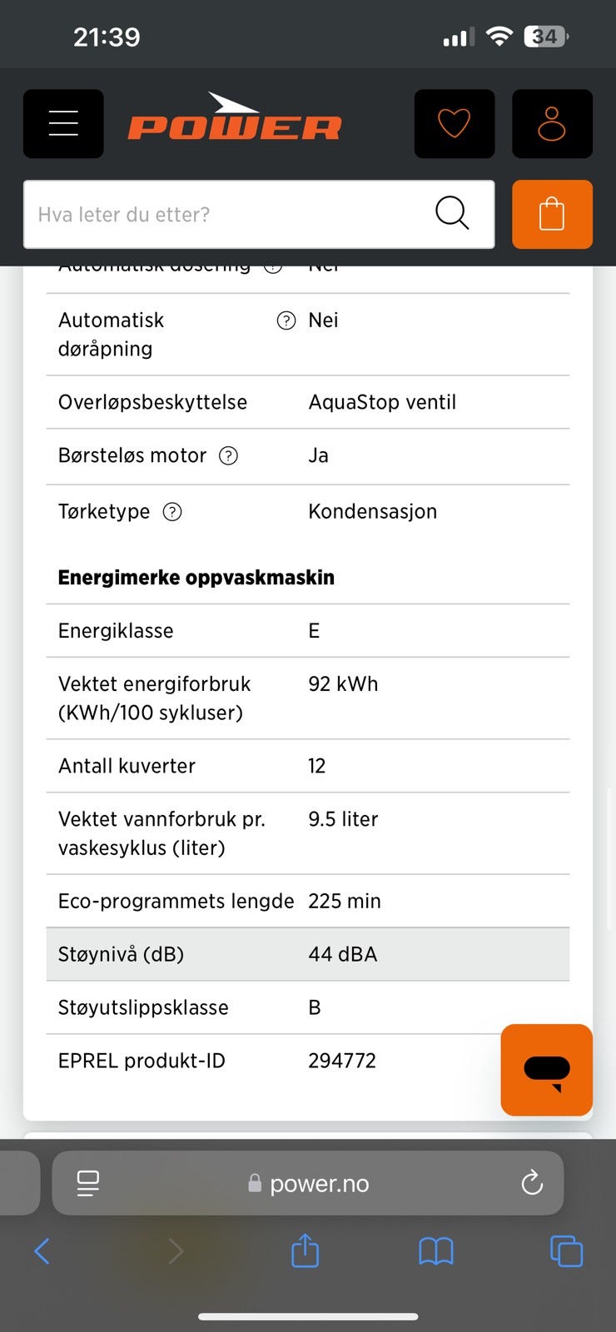This screenshot has height=1332, width=616.
Task: Show help for Tørketype
Action: pyautogui.click(x=172, y=511)
